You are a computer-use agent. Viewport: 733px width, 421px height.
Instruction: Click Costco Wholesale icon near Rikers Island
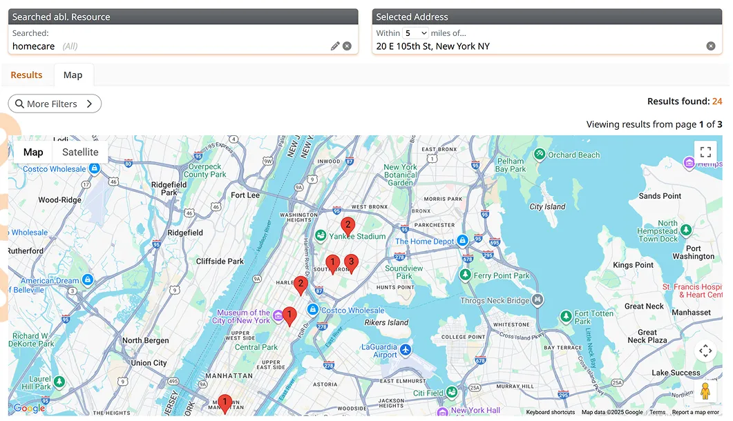(313, 309)
